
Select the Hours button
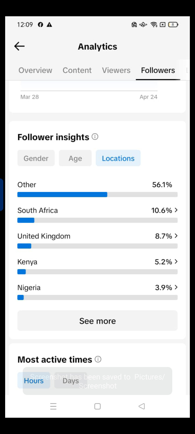click(34, 381)
